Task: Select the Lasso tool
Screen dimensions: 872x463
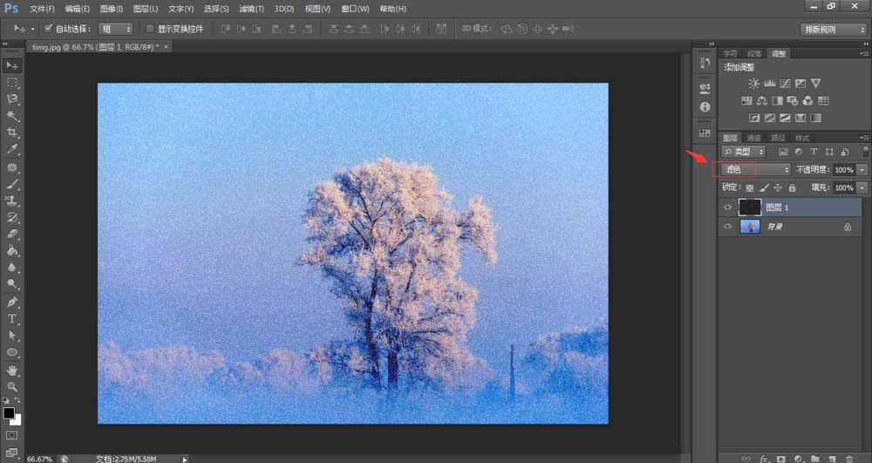Action: [11, 99]
